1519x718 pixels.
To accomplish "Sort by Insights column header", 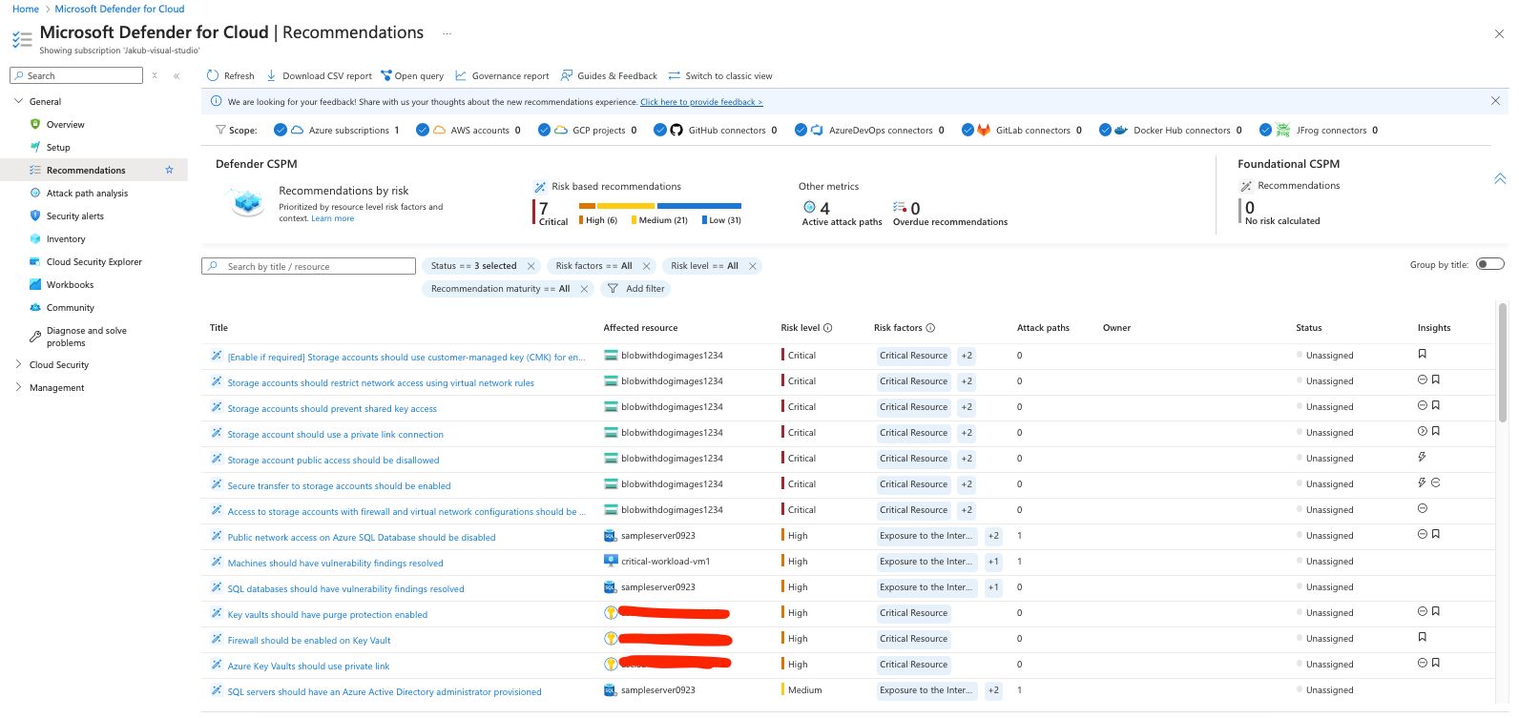I will (1434, 328).
